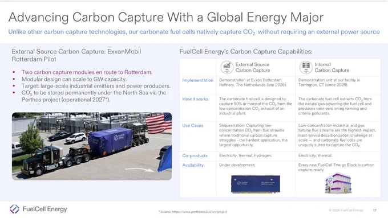Click the 'Implementation' row label
Image resolution: width=388 pixels, height=218 pixels.
click(x=198, y=80)
